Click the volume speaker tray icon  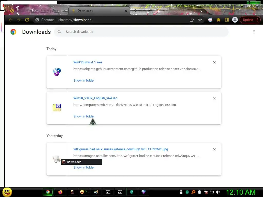point(218,192)
